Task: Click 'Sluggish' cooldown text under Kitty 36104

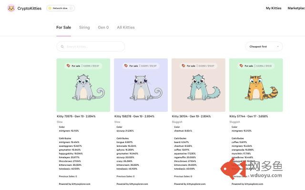Action: pyautogui.click(x=177, y=122)
